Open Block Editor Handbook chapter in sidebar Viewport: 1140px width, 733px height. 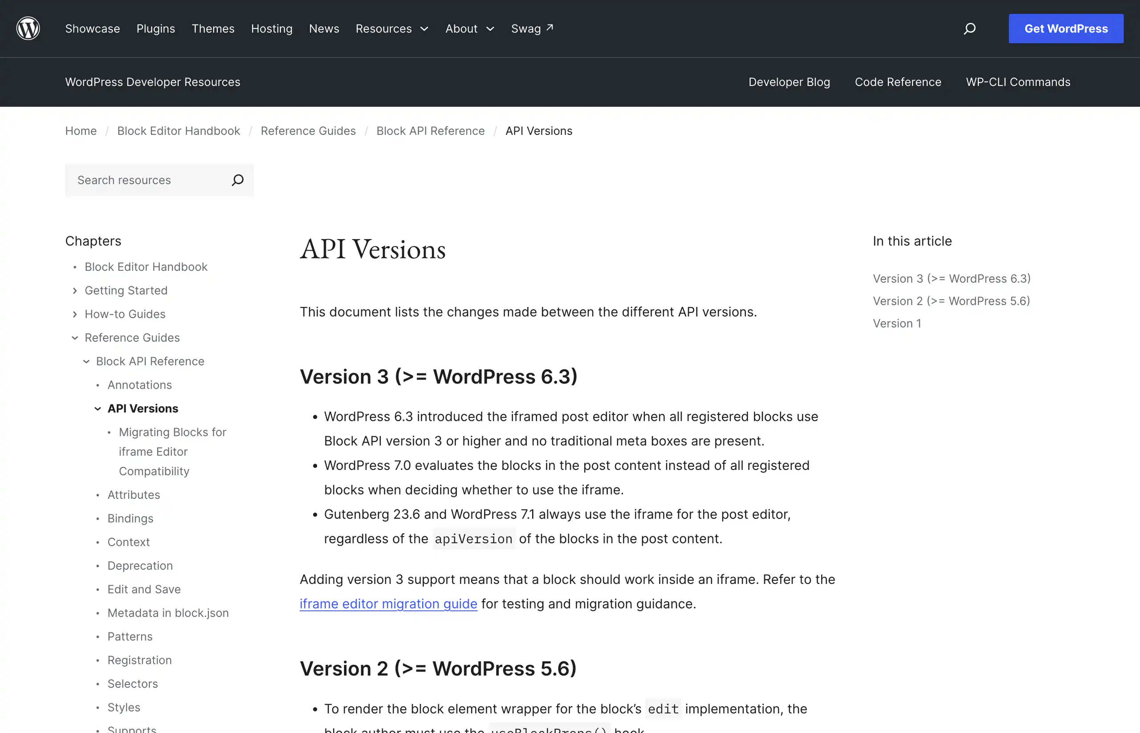pos(146,267)
